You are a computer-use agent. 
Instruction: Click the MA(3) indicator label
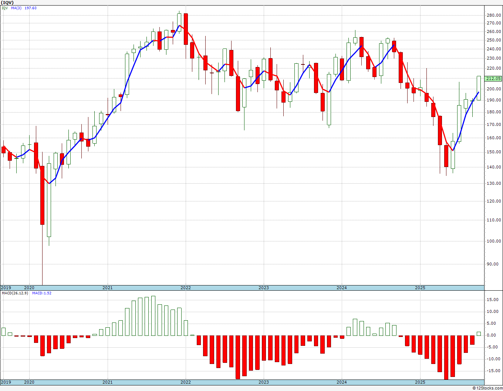pos(16,8)
